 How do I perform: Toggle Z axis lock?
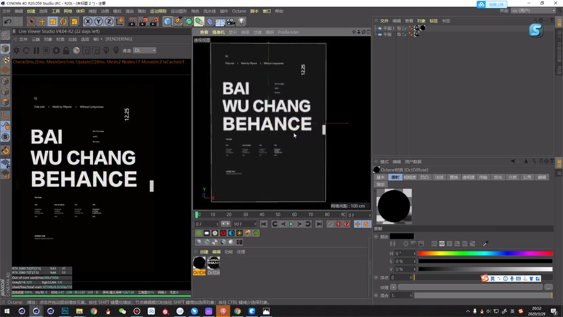tap(109, 21)
